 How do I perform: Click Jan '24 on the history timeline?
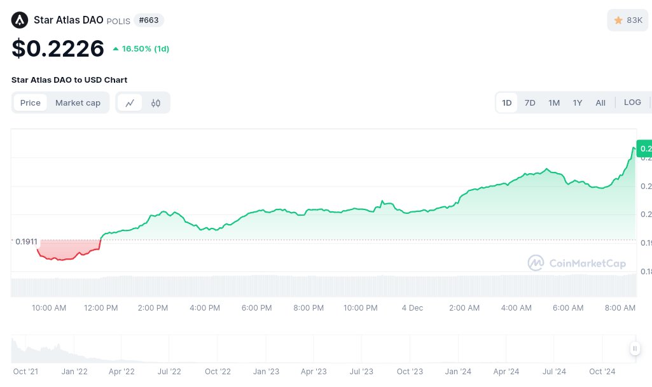[x=458, y=372]
